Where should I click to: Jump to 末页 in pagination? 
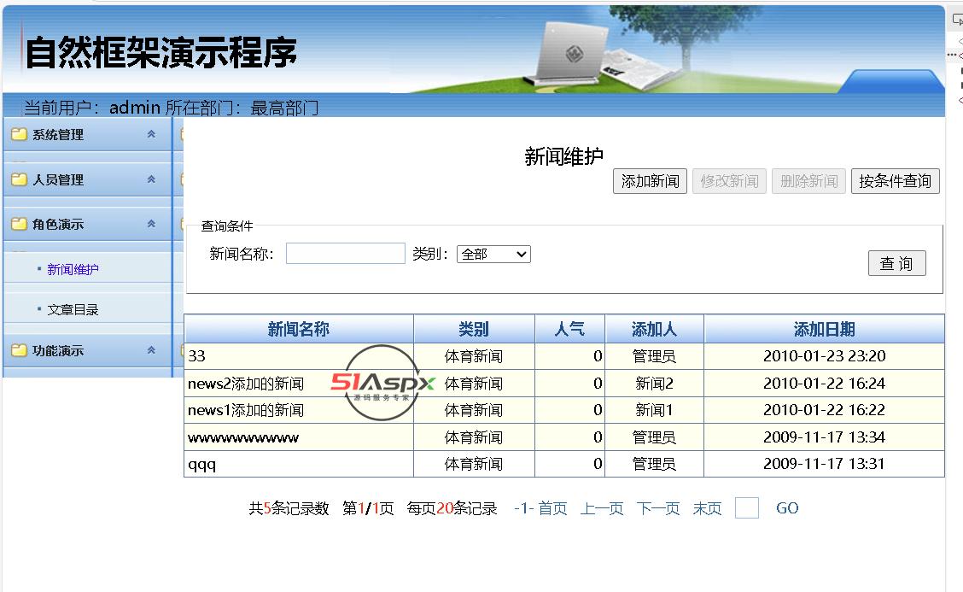[x=707, y=508]
